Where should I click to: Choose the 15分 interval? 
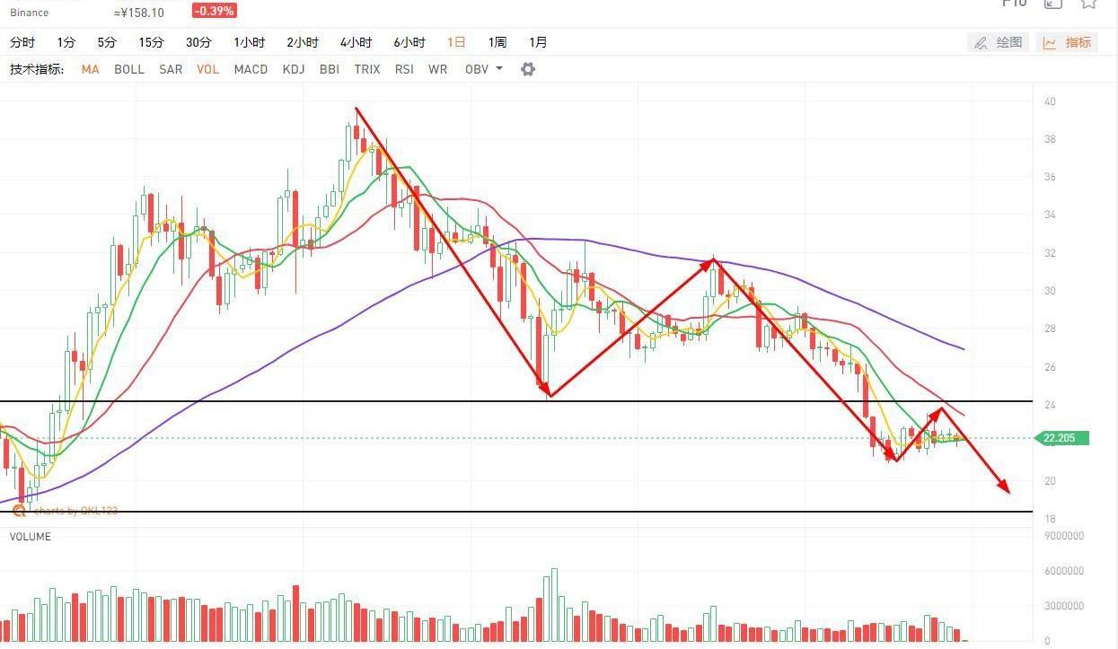[x=152, y=42]
